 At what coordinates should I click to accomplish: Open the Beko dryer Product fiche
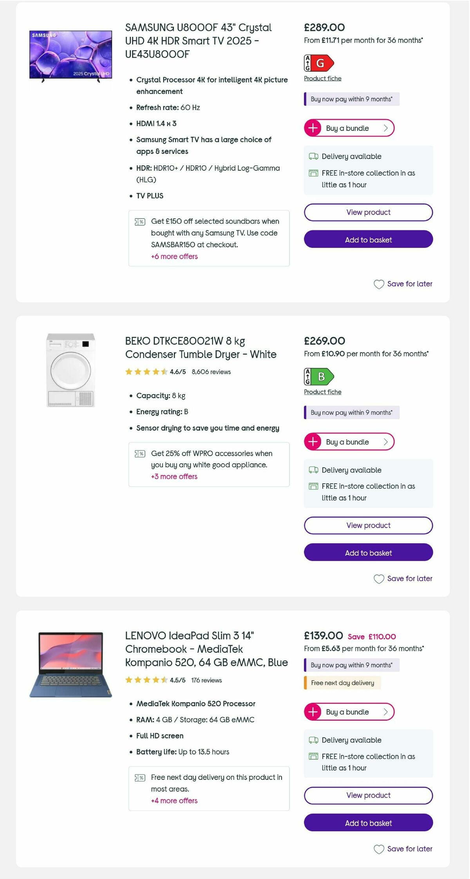tap(322, 392)
